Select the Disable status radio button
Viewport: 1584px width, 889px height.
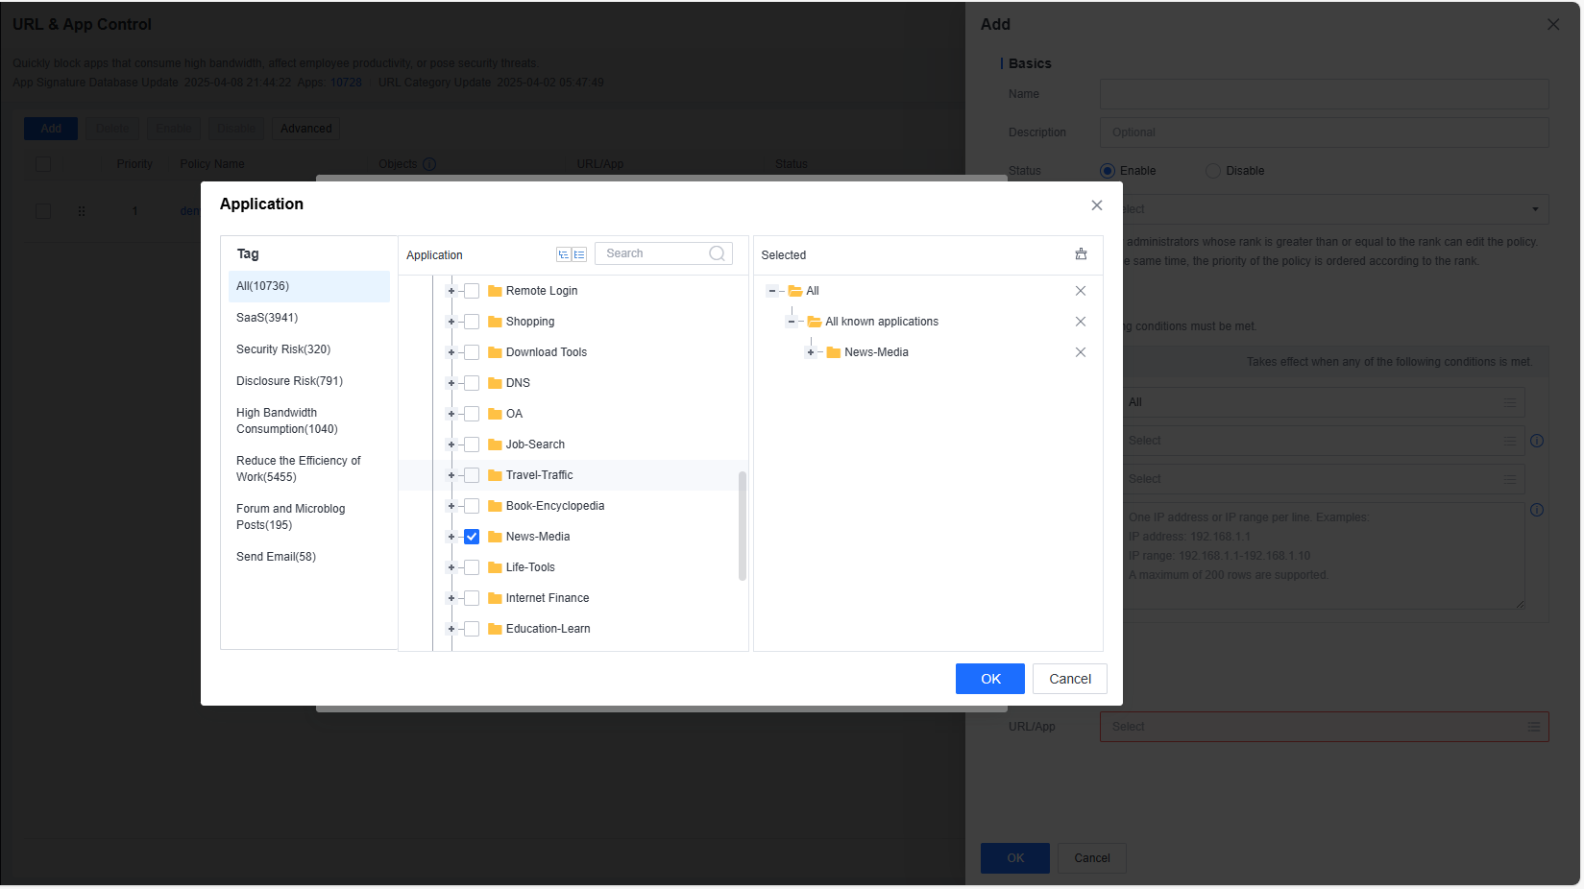(x=1213, y=171)
